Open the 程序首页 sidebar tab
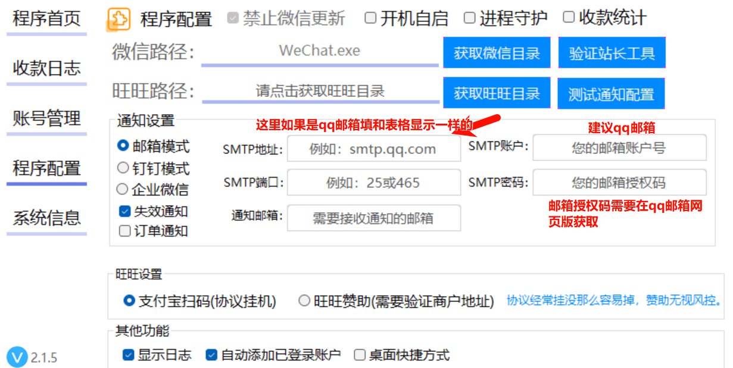The image size is (733, 368). click(46, 19)
